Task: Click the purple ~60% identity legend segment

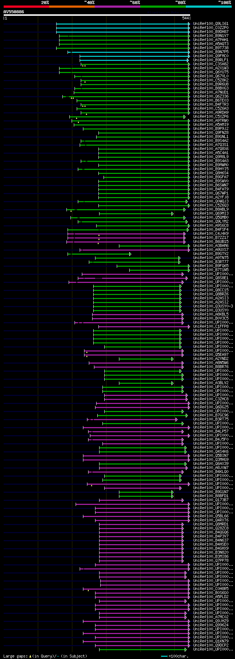Action: (x=117, y=7)
